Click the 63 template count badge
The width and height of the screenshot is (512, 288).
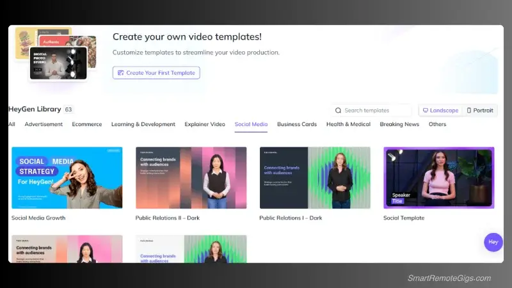(x=68, y=109)
